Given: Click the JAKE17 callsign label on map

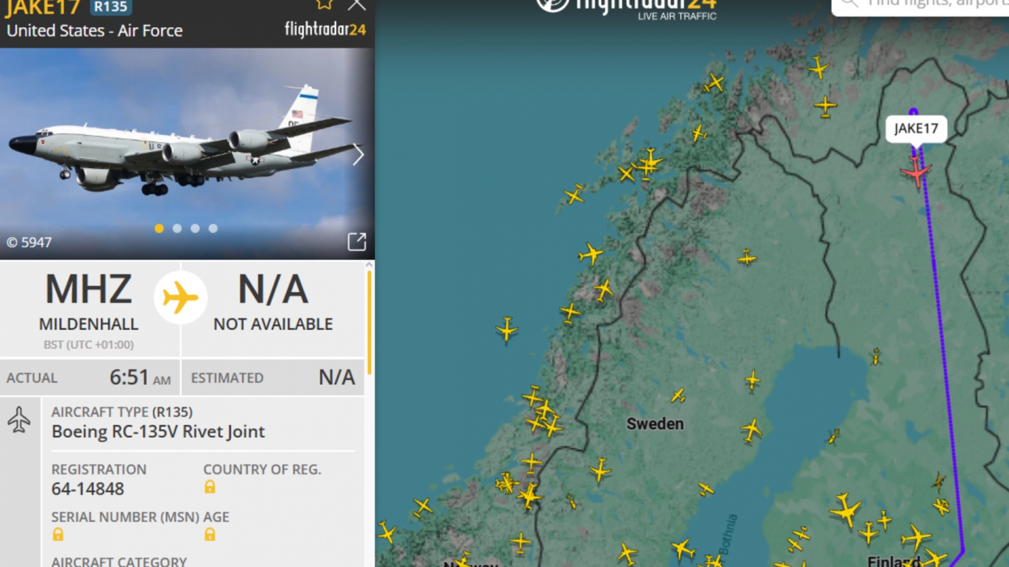Looking at the screenshot, I should click(916, 129).
